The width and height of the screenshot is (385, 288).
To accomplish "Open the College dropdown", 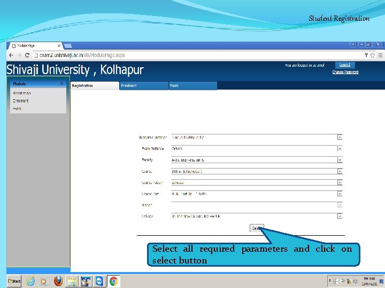I will (x=340, y=216).
